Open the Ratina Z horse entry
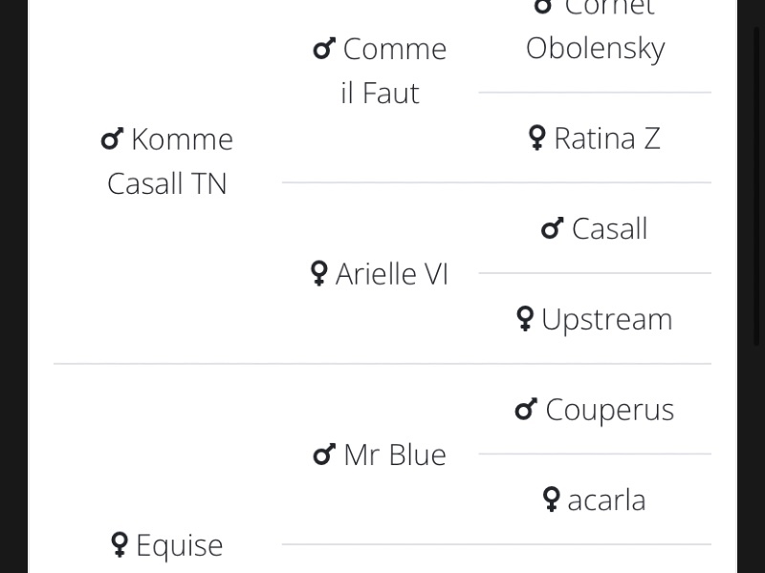Image resolution: width=765 pixels, height=573 pixels. pyautogui.click(x=607, y=138)
